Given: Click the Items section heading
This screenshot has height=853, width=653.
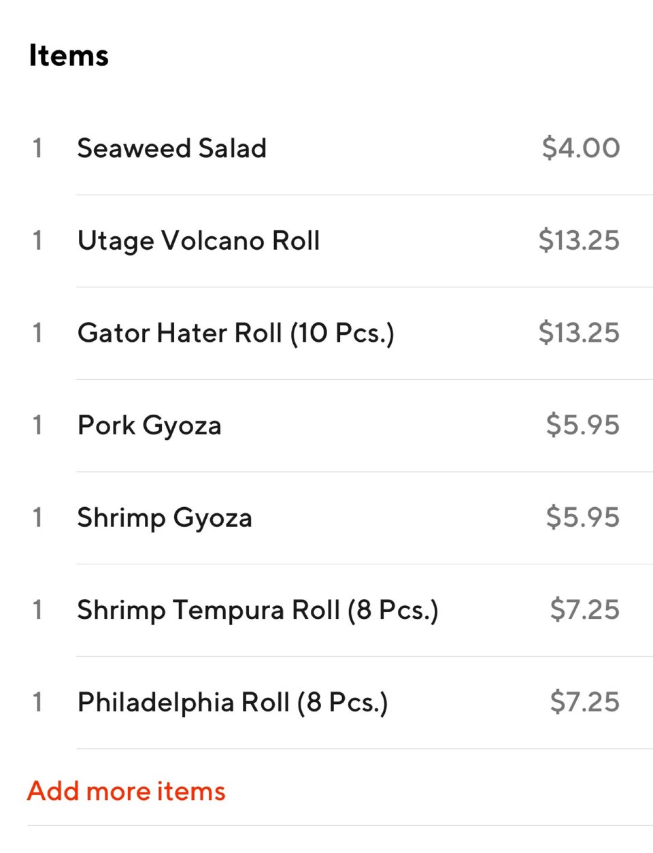Looking at the screenshot, I should tap(69, 56).
